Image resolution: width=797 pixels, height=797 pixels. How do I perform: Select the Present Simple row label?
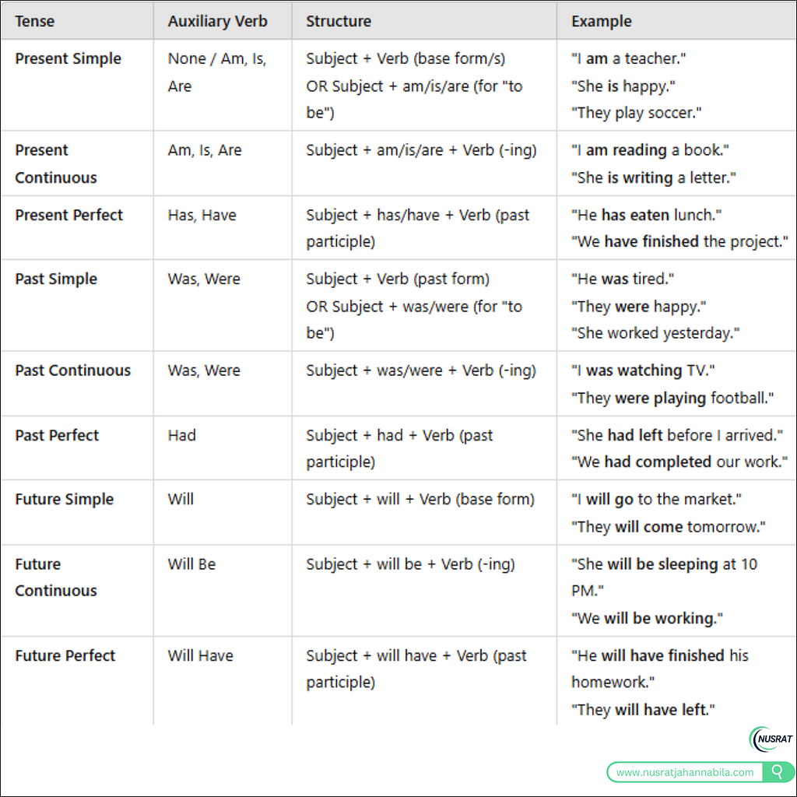click(68, 58)
